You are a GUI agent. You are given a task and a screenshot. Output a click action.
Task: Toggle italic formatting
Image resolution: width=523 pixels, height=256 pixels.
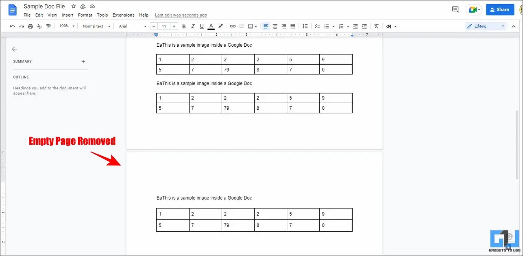click(x=193, y=26)
